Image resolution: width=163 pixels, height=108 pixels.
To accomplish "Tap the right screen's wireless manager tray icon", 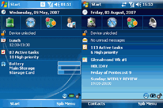I will click(x=160, y=96).
